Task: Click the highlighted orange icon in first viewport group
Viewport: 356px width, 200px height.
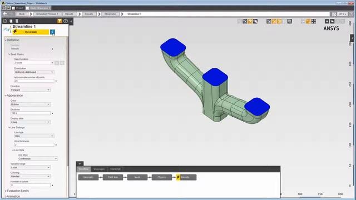Action: point(250,21)
